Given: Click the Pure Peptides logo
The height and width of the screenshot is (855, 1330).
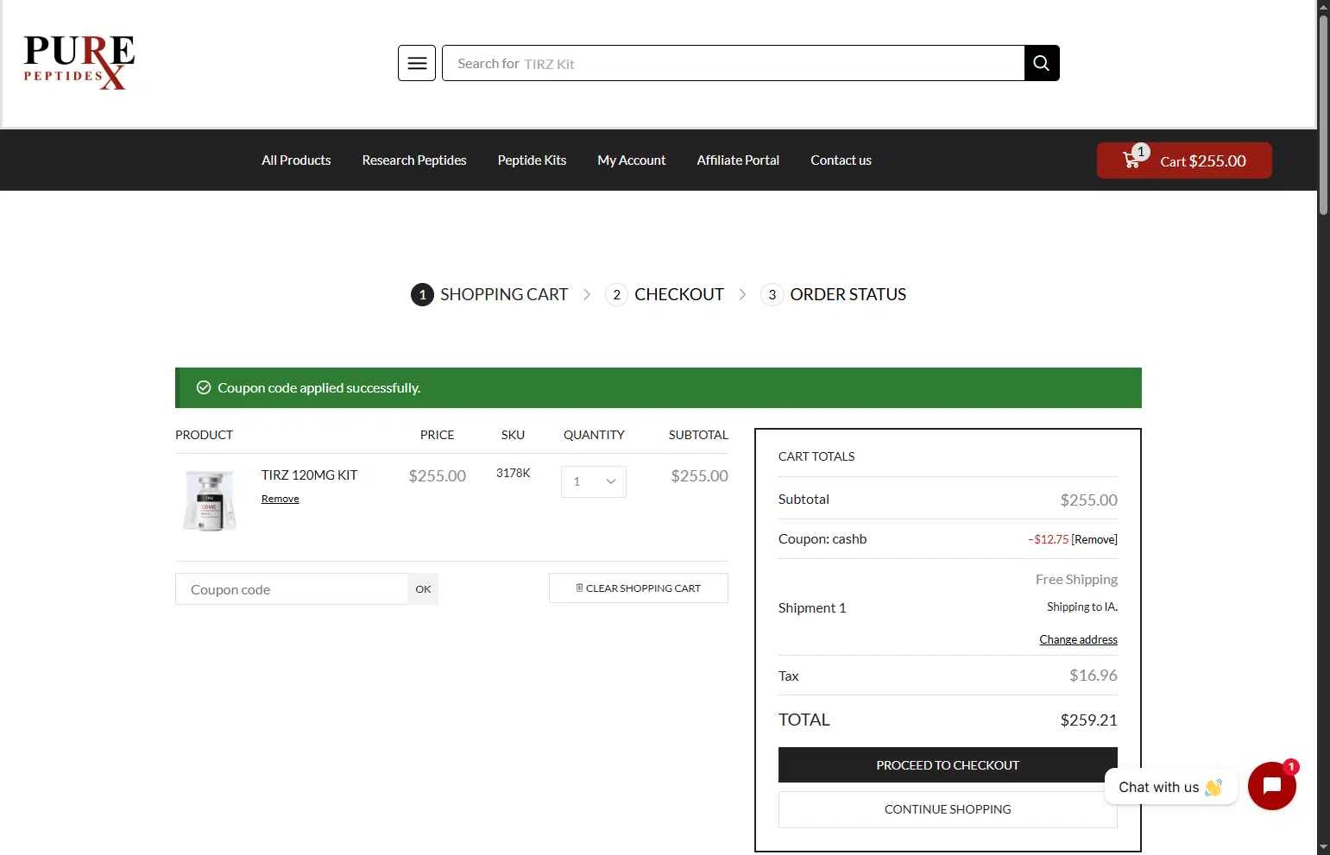Looking at the screenshot, I should (79, 62).
